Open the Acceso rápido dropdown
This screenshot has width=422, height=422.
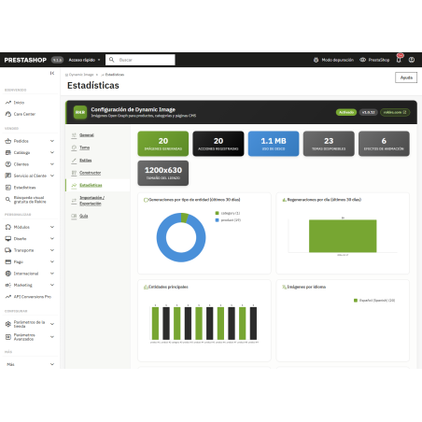[84, 60]
